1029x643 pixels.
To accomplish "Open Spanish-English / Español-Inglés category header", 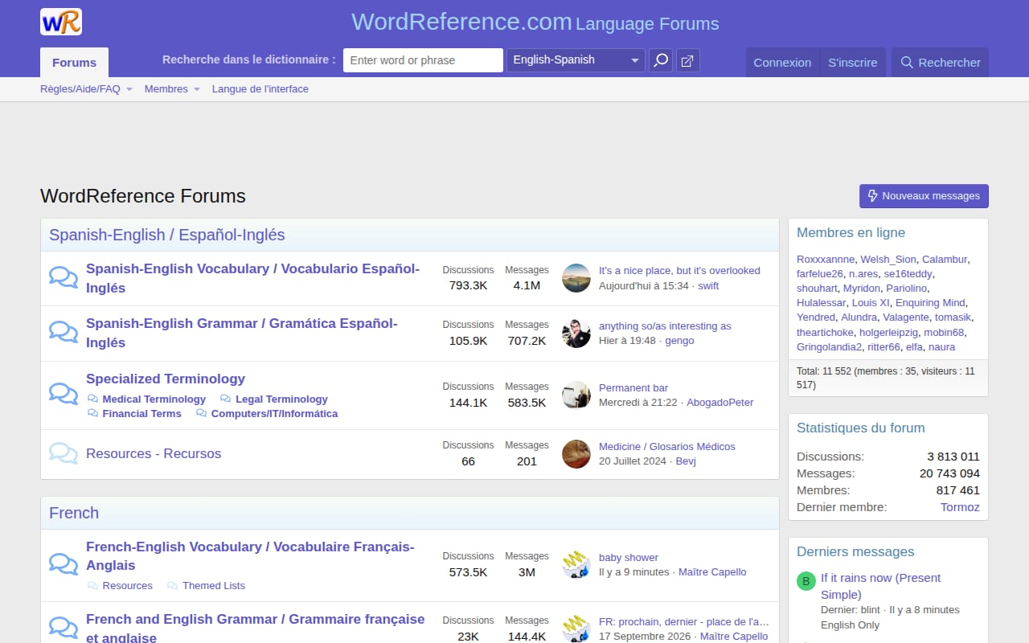I will pyautogui.click(x=167, y=235).
